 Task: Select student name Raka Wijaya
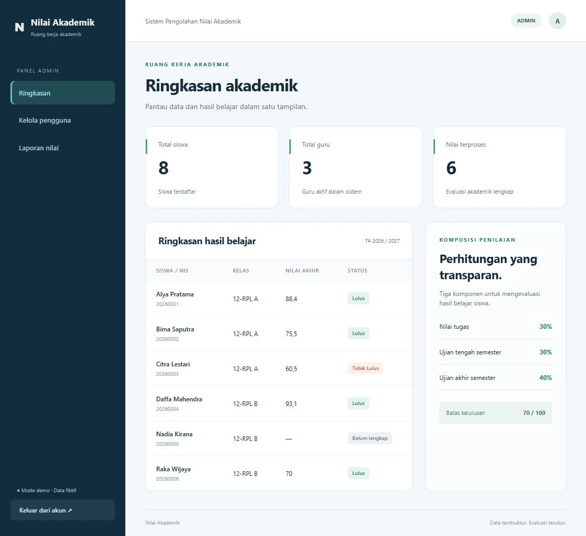click(x=173, y=469)
